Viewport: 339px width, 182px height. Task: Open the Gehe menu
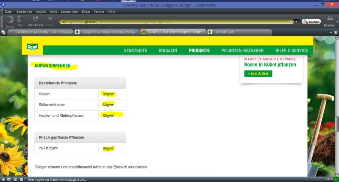[x=53, y=12]
